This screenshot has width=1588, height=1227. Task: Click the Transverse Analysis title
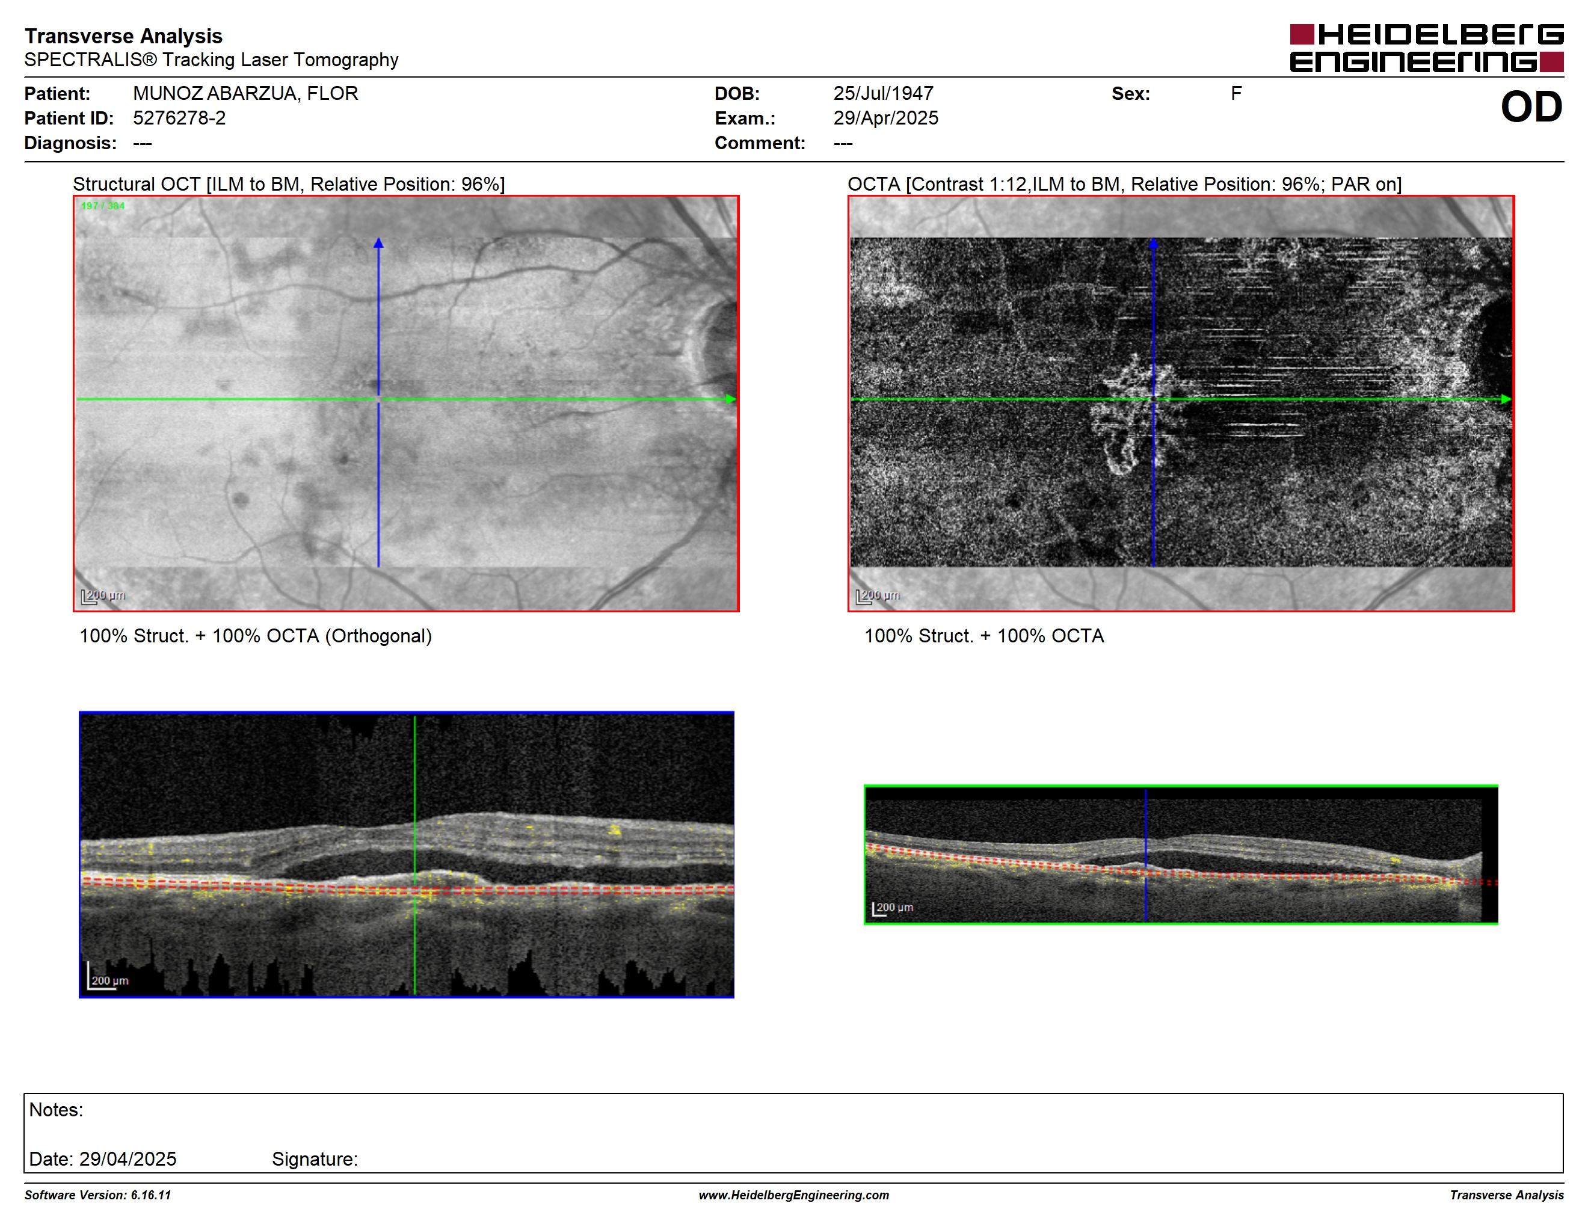(123, 35)
